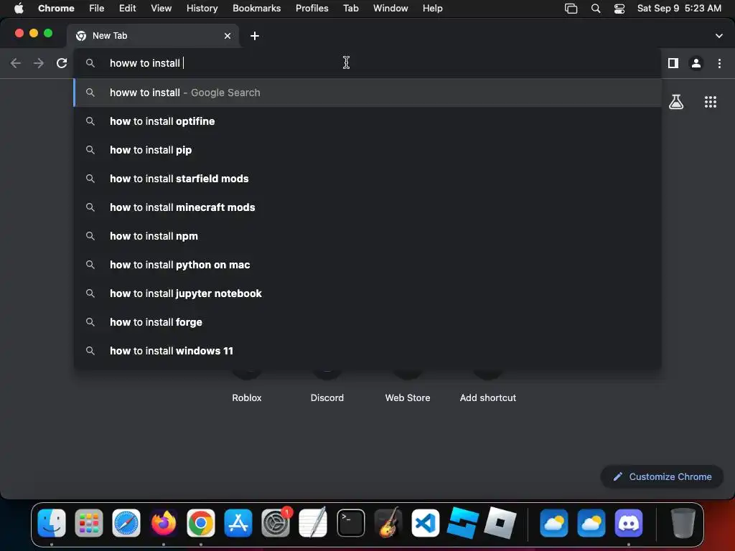Open the Tab menu
This screenshot has width=735, height=551.
tap(350, 9)
